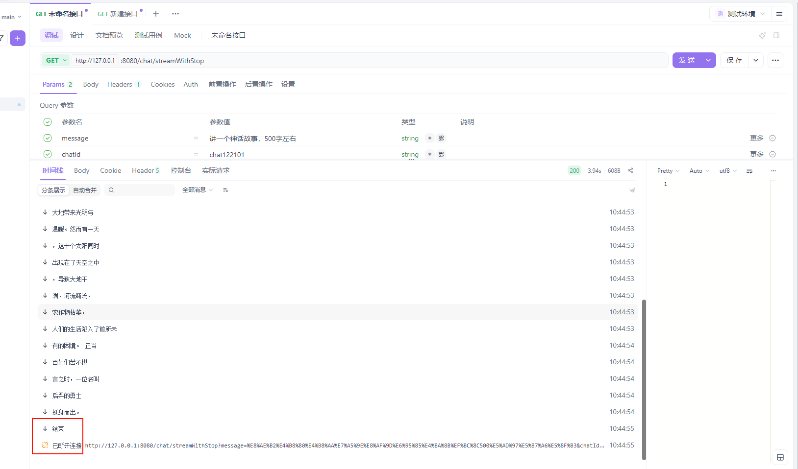Click the 发送 send button
Image resolution: width=798 pixels, height=469 pixels.
coord(687,60)
